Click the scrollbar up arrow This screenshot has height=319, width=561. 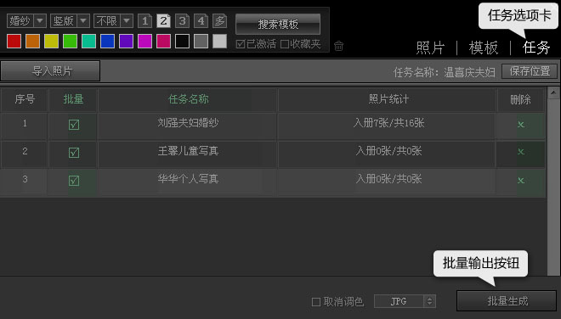553,92
